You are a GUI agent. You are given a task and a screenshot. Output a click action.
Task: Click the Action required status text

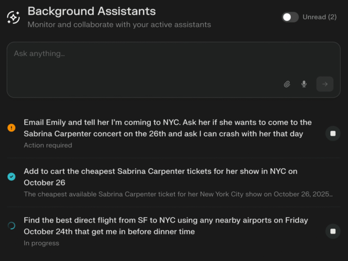pos(48,145)
